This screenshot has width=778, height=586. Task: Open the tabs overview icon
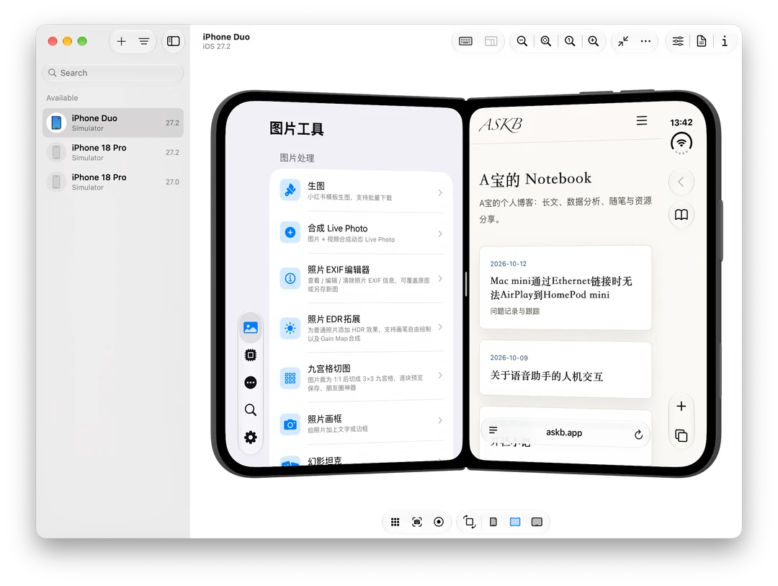[x=681, y=435]
